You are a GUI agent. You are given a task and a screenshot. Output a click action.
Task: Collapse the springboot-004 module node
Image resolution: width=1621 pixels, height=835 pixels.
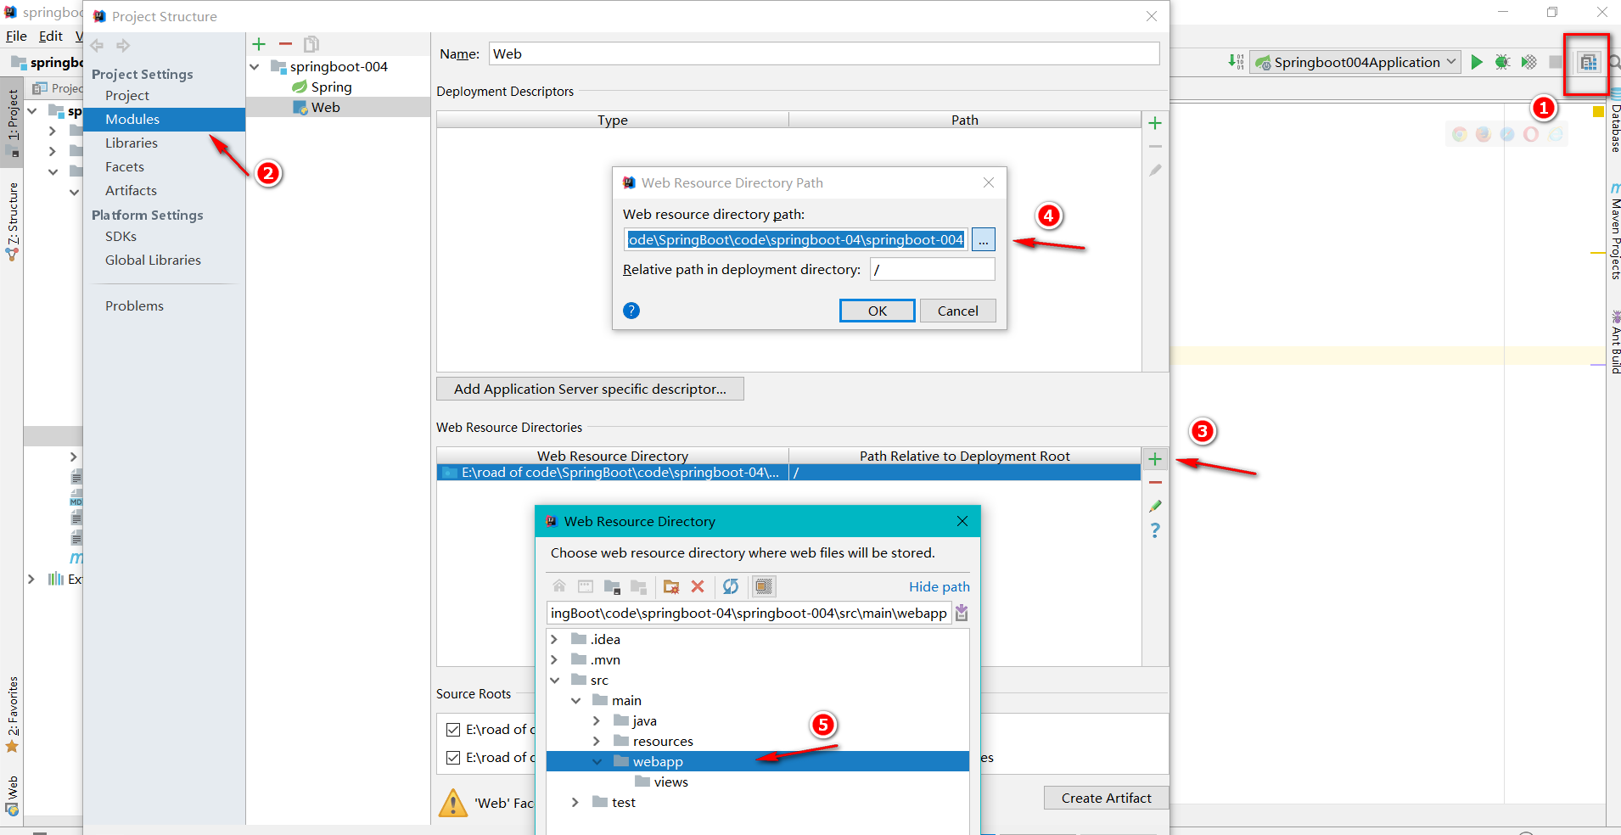click(x=255, y=66)
